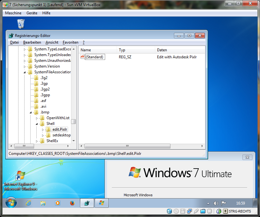Select the edit.Pixlr tree key
This screenshot has height=217, width=260.
(x=60, y=129)
